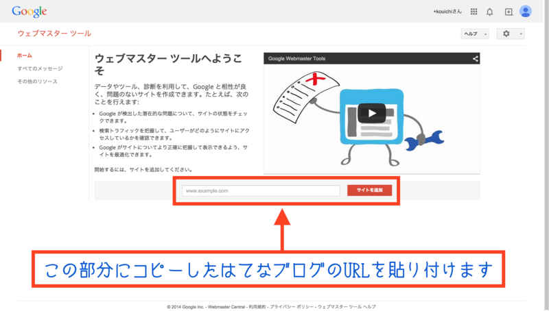This screenshot has height=311, width=549.
Task: Click the share plus box icon
Action: coord(509,12)
